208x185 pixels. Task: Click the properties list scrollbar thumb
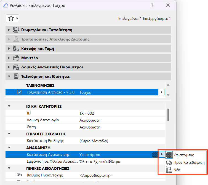(x=168, y=115)
